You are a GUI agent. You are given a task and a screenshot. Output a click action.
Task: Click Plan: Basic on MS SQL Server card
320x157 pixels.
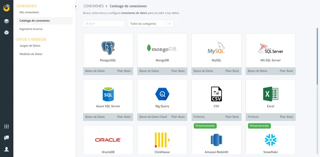coord(286,71)
